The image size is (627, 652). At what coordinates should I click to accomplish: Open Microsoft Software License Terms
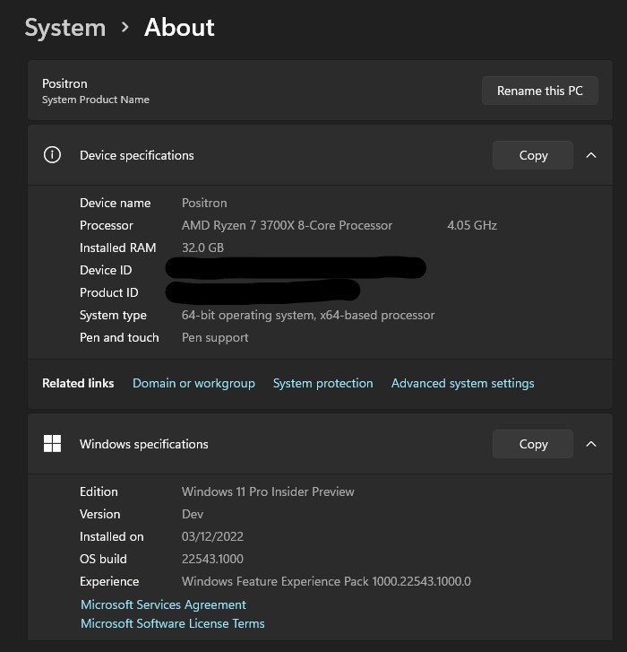173,623
